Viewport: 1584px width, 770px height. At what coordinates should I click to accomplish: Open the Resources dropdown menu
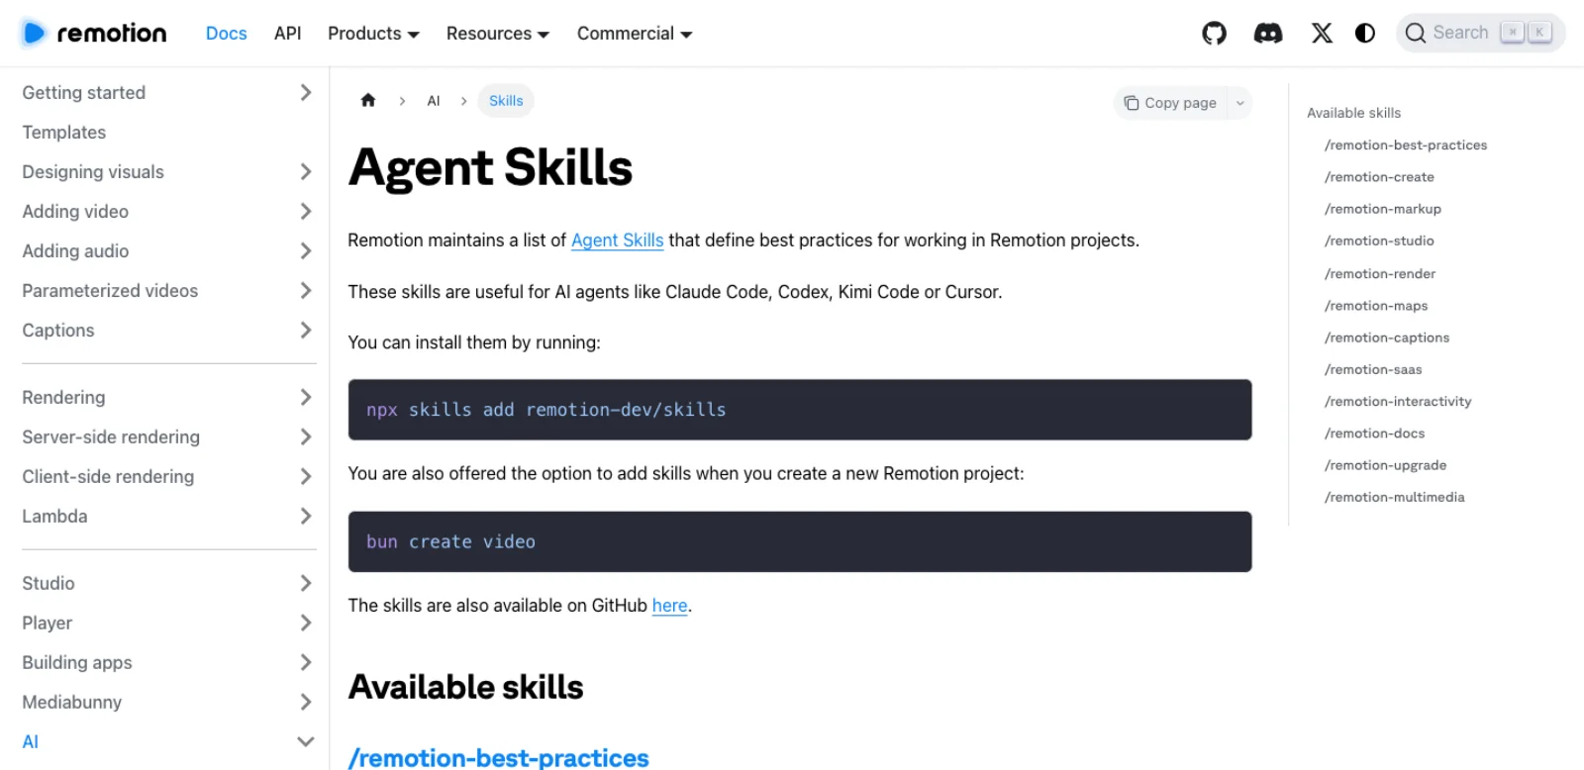click(x=497, y=33)
